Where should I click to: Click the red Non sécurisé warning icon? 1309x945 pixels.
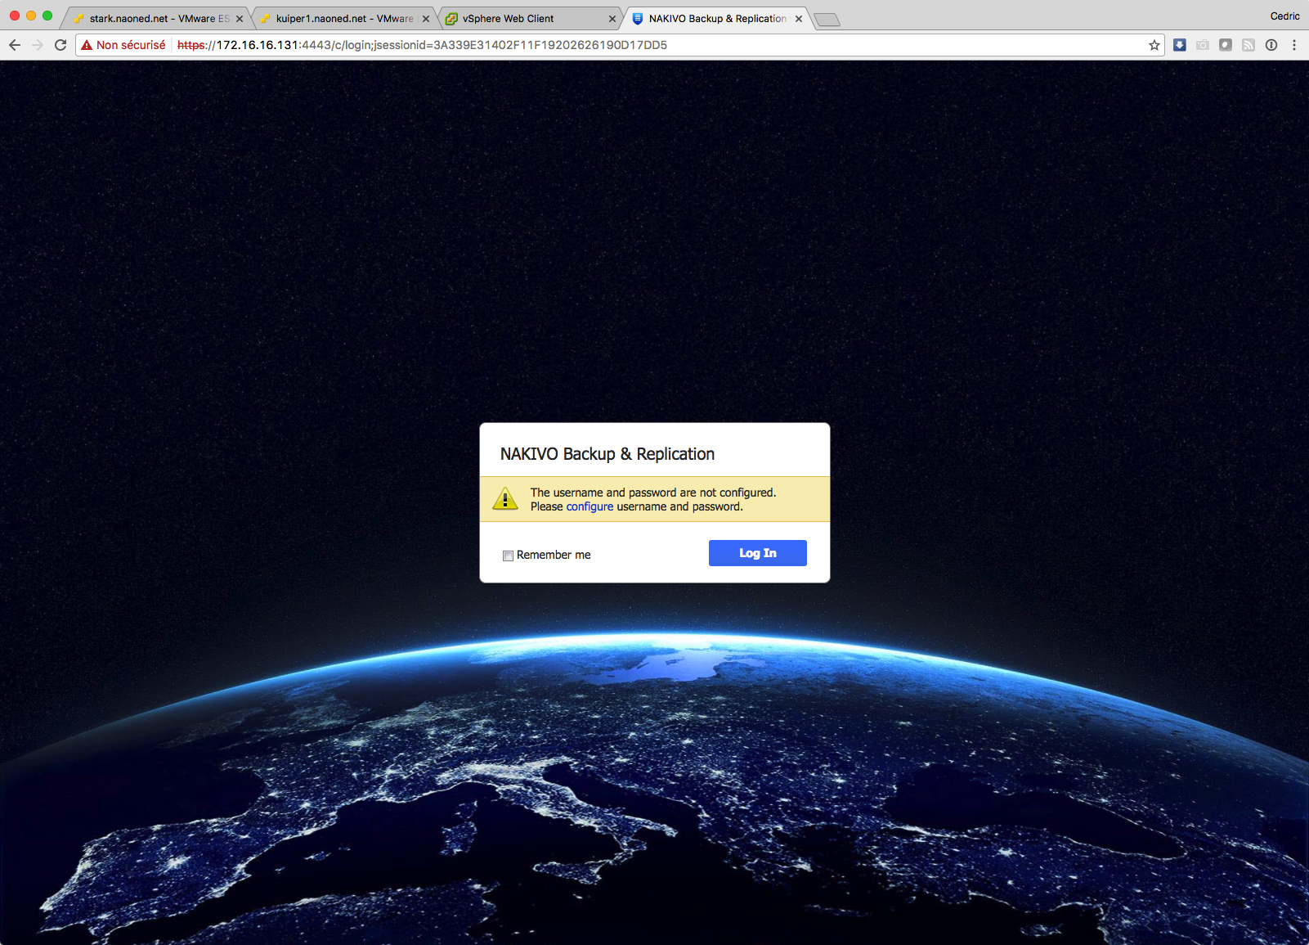pyautogui.click(x=87, y=45)
